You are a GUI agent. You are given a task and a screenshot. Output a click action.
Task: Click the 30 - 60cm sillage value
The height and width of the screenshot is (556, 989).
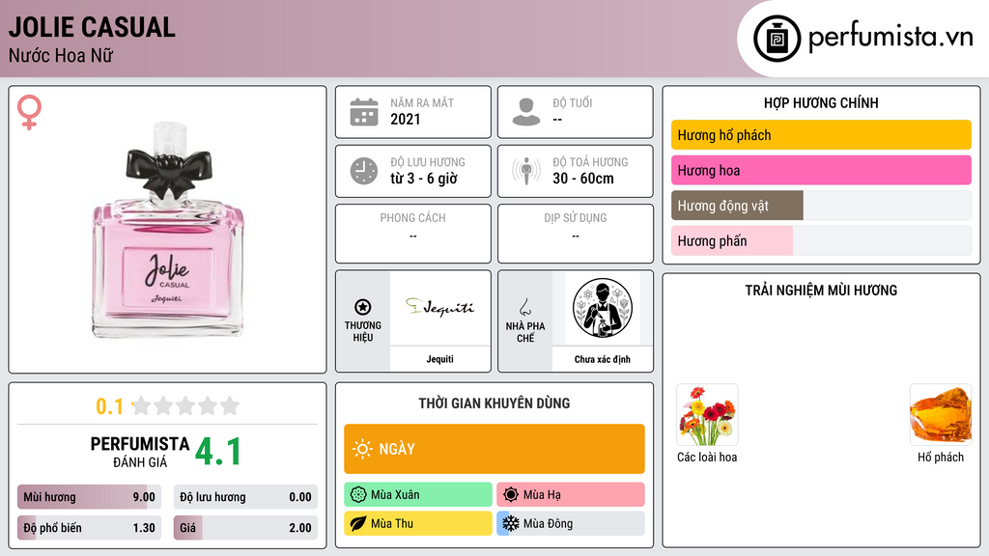click(x=582, y=179)
